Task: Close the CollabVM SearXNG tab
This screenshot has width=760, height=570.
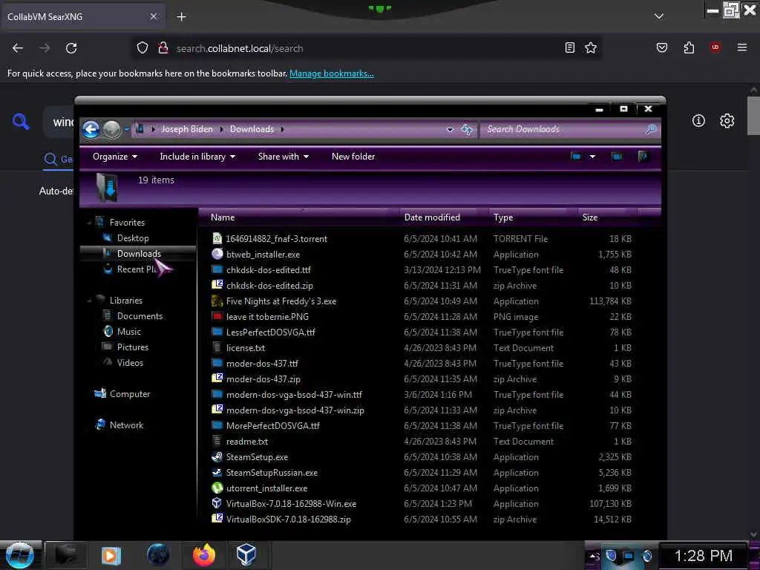Action: click(x=153, y=16)
